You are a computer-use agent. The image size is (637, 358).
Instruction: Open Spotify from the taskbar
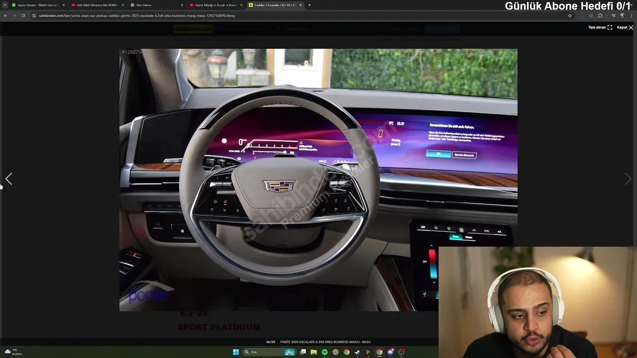pyautogui.click(x=324, y=352)
